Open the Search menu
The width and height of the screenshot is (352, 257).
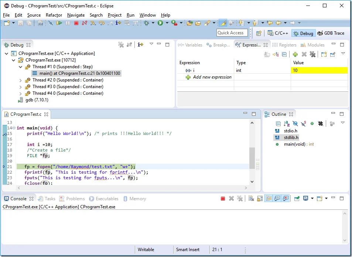(x=96, y=15)
